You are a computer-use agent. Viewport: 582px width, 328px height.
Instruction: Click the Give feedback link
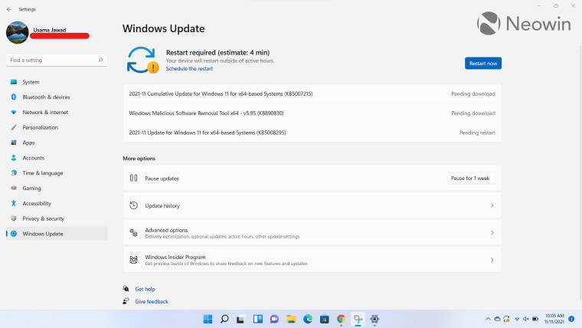point(152,302)
